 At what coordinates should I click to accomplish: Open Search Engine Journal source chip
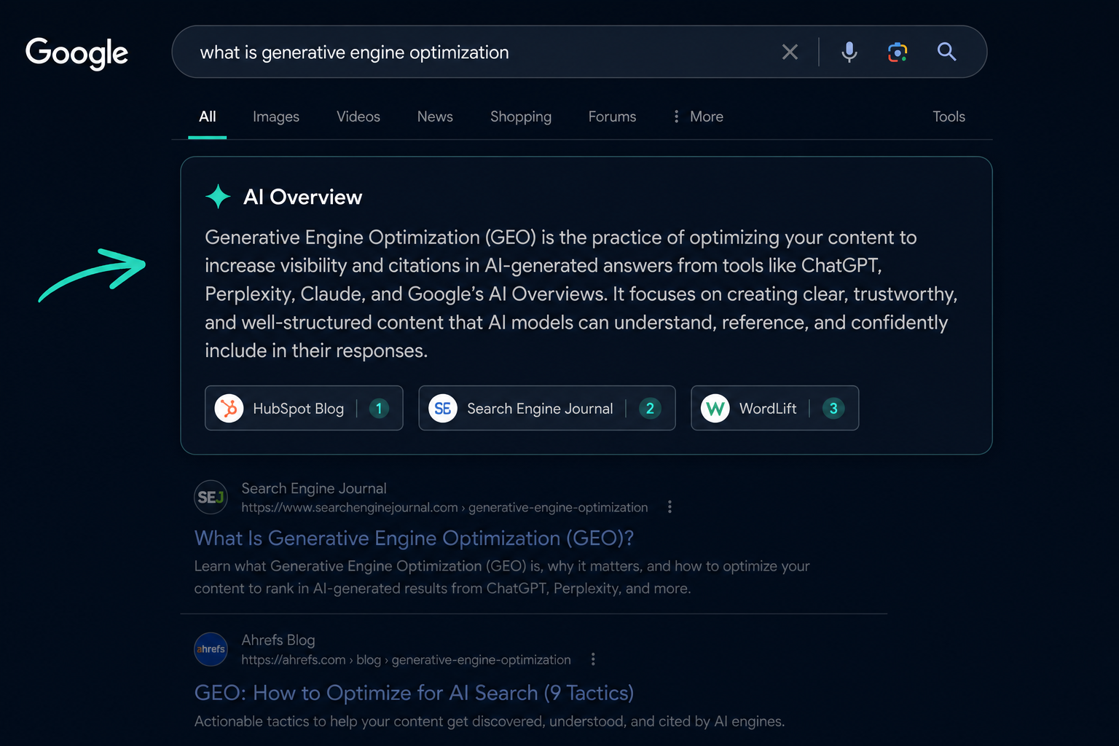pyautogui.click(x=547, y=408)
